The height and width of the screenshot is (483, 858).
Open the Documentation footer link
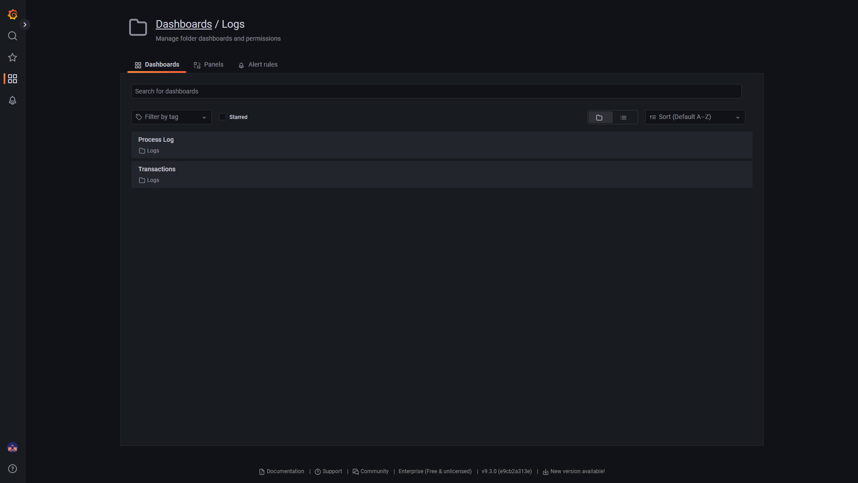point(282,472)
